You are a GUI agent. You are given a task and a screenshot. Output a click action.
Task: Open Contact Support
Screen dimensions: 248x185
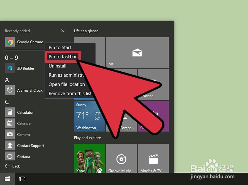pyautogui.click(x=30, y=145)
